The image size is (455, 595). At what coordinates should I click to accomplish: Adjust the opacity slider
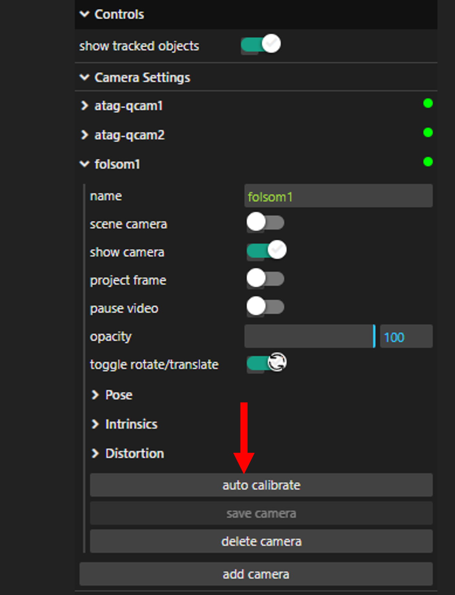point(309,336)
